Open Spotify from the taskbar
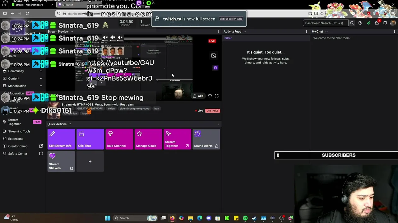This screenshot has height=223, width=398. 245,218
